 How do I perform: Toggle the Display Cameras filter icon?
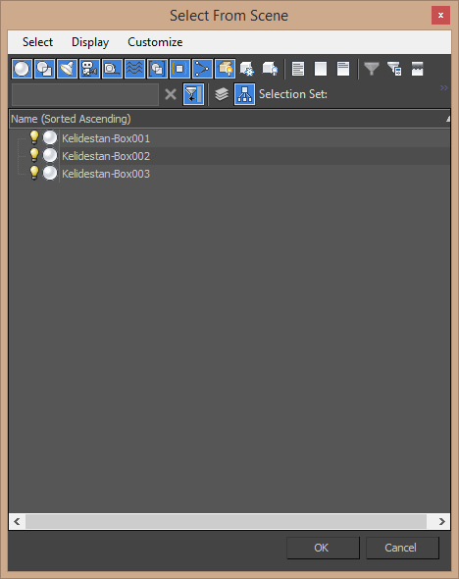89,69
